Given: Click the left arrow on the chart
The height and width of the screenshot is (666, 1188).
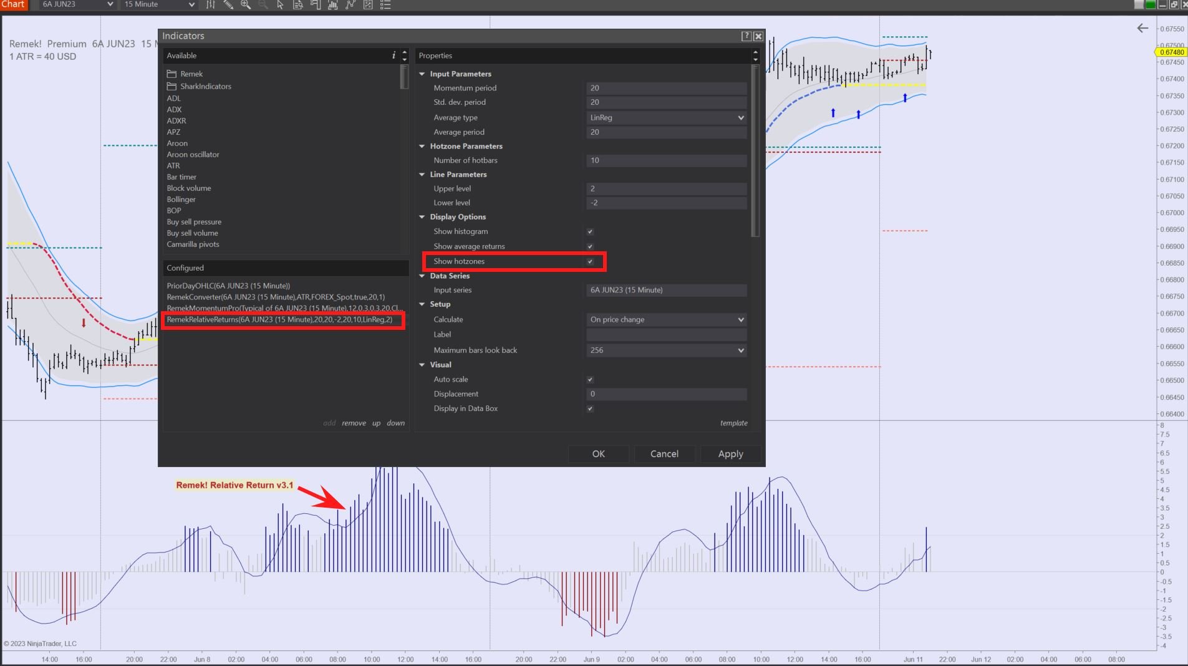Looking at the screenshot, I should 1142,28.
